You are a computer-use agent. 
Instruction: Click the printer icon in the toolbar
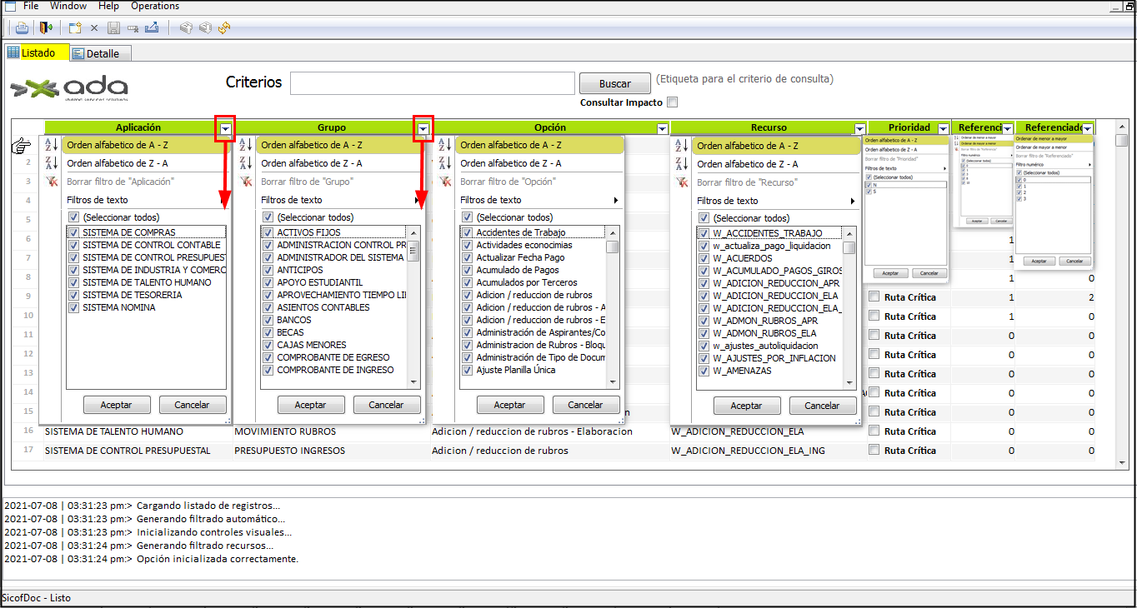[22, 27]
